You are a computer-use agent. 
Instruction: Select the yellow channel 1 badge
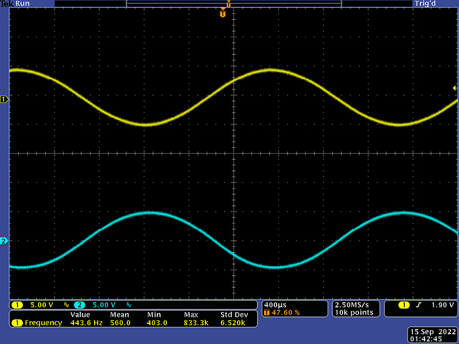(x=17, y=305)
